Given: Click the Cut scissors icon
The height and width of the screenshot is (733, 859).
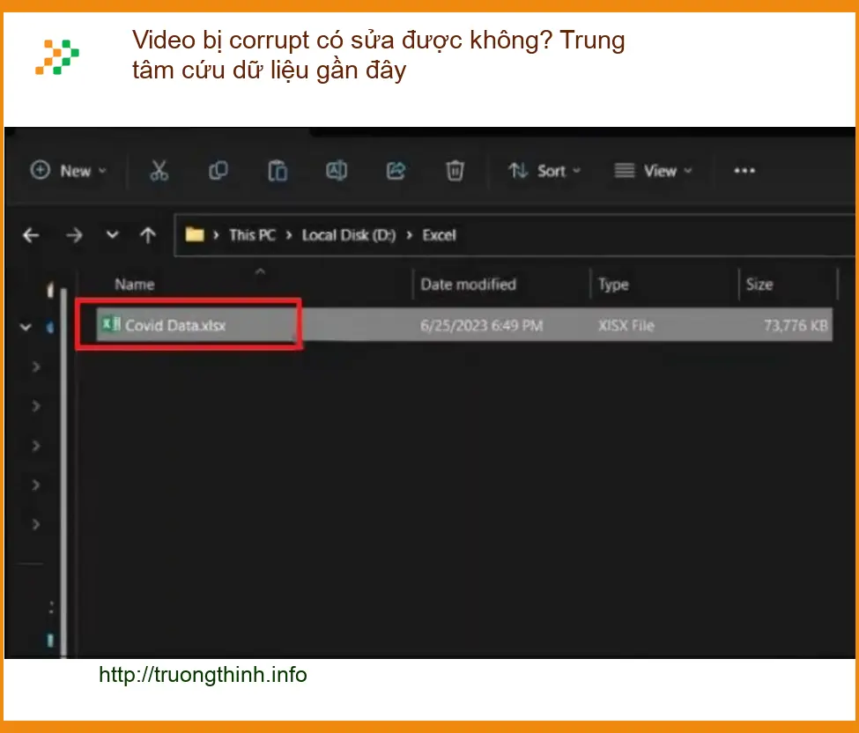Looking at the screenshot, I should tap(159, 171).
